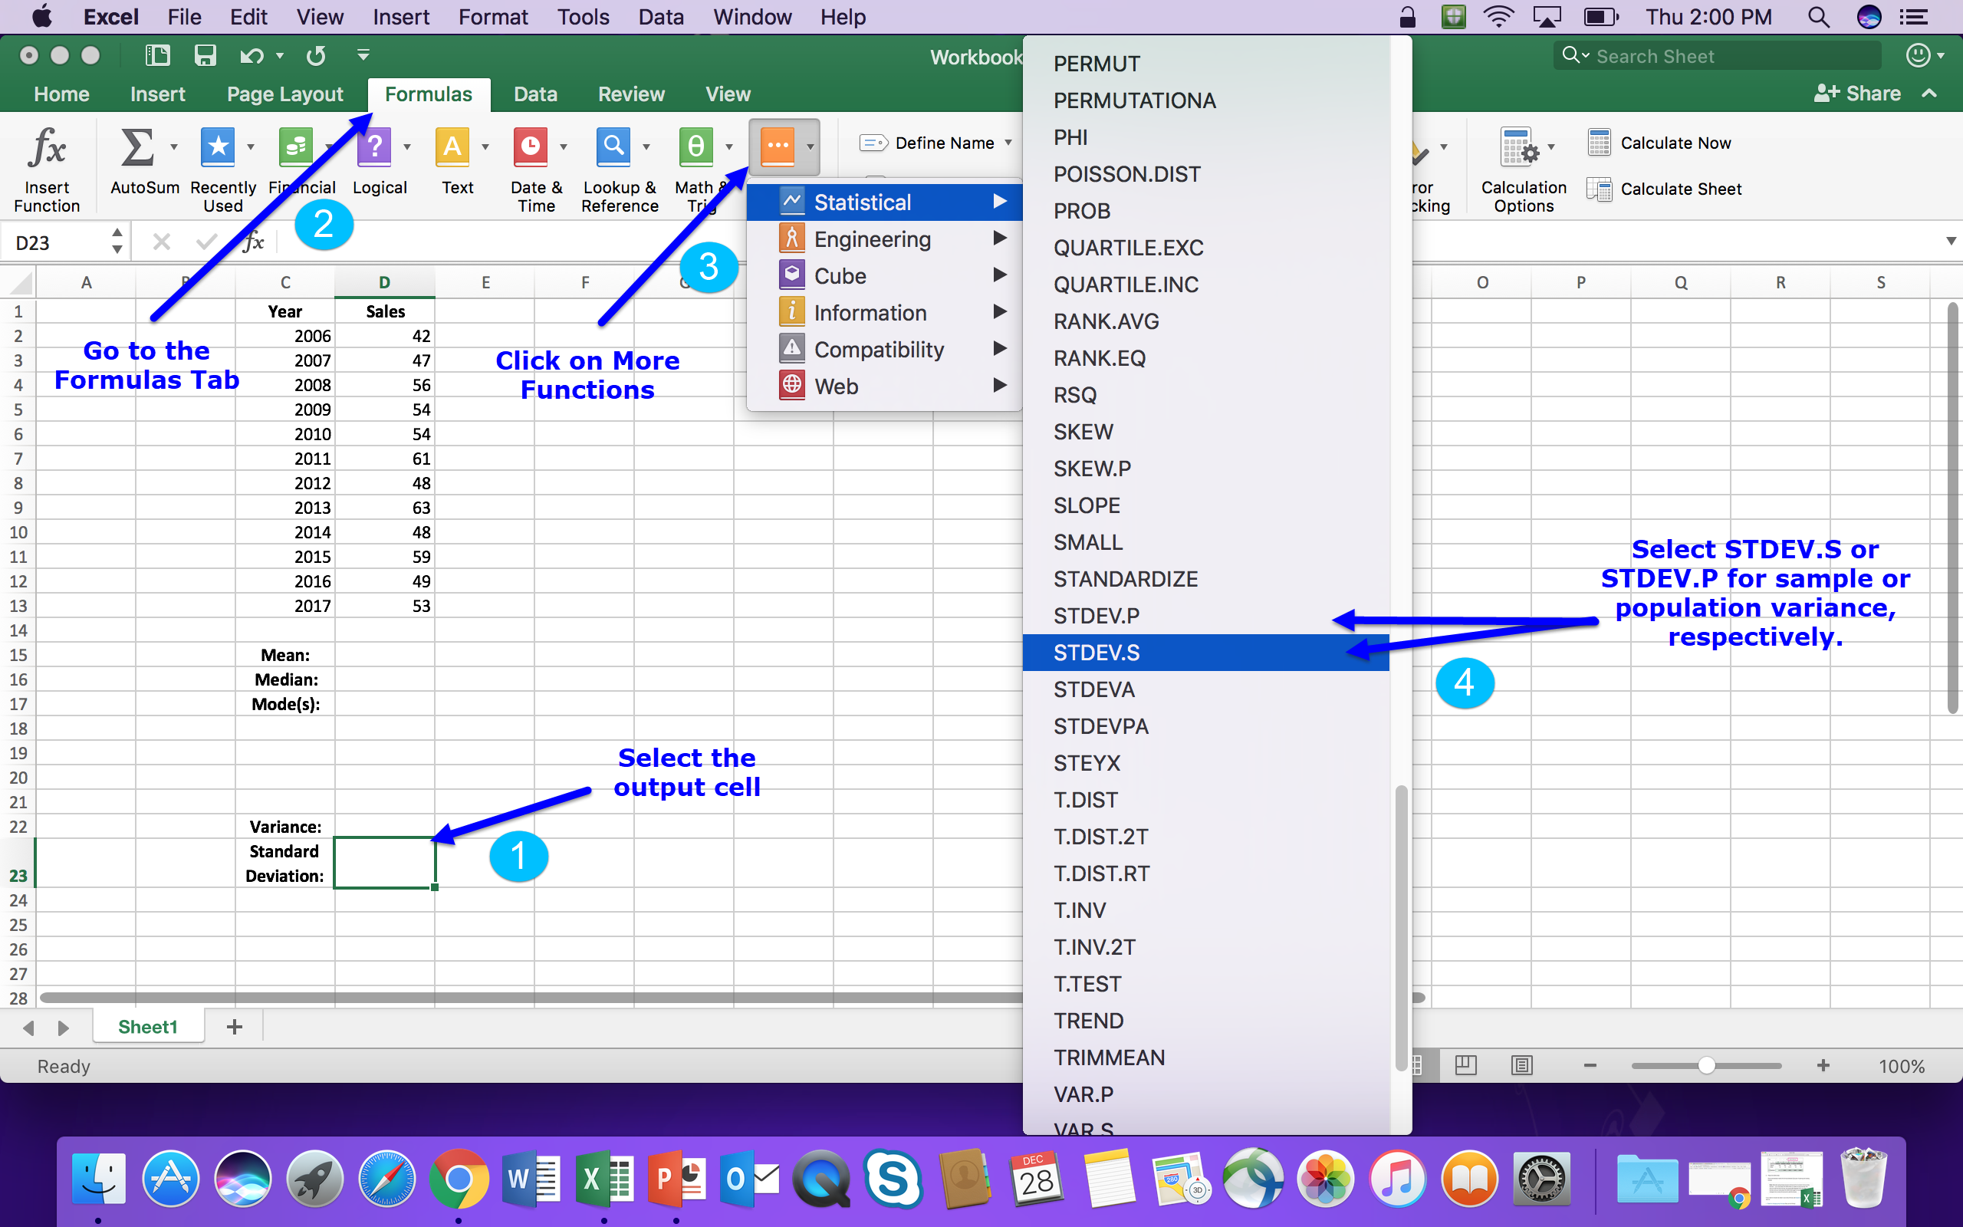Viewport: 1963px width, 1227px height.
Task: Expand Calculation Options dropdown
Action: (1551, 148)
